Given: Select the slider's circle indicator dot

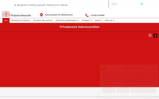Looking at the screenshot, I should [150, 35].
